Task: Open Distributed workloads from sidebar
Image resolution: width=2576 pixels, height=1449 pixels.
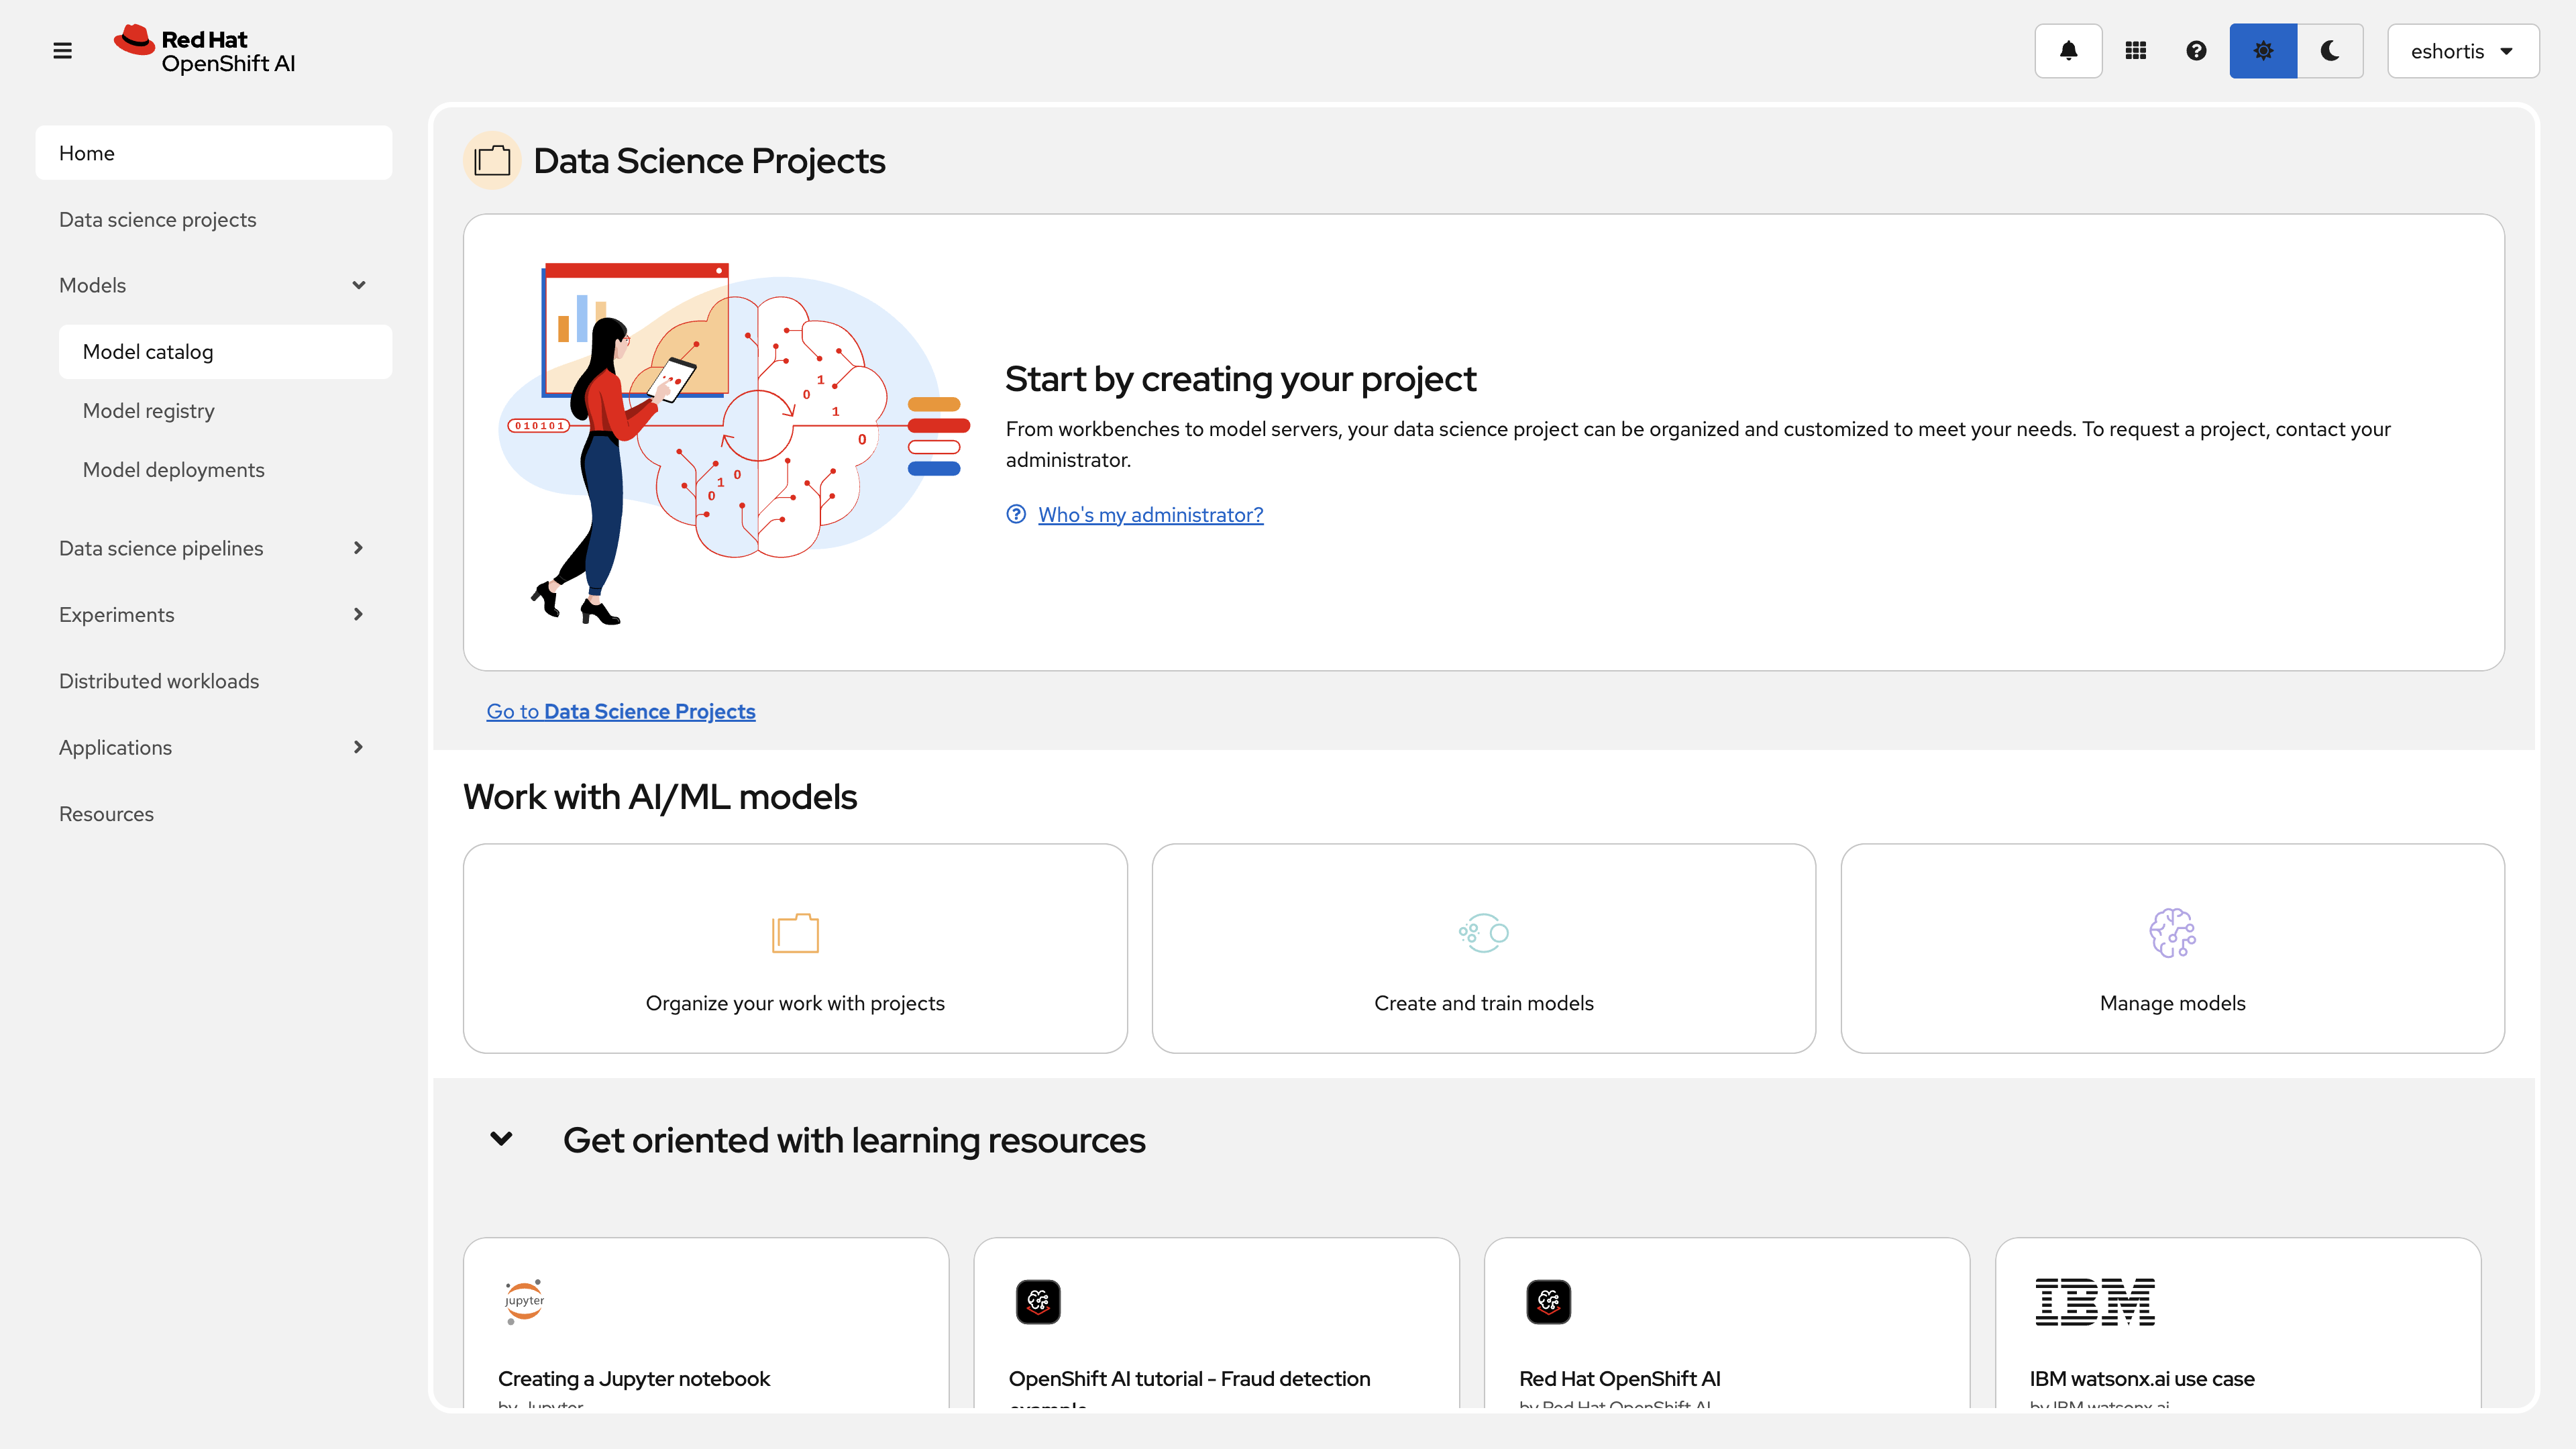Action: click(158, 681)
